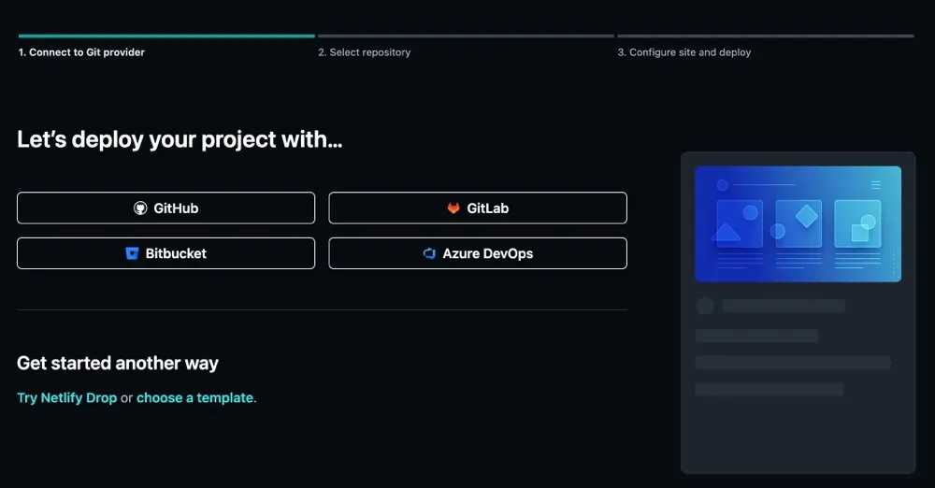Click the 'Get started another way' heading
Viewport: 935px width, 488px height.
tap(118, 364)
